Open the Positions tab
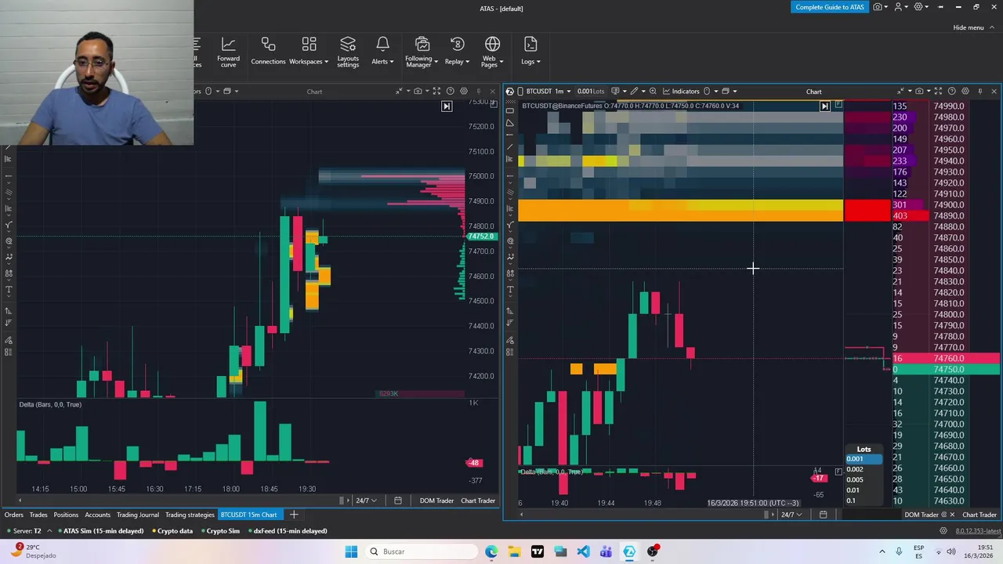The width and height of the screenshot is (1003, 564). [66, 515]
